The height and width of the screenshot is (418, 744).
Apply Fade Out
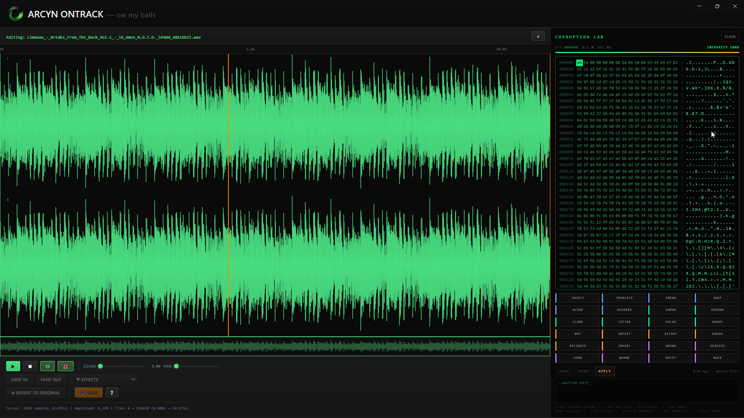click(x=51, y=379)
